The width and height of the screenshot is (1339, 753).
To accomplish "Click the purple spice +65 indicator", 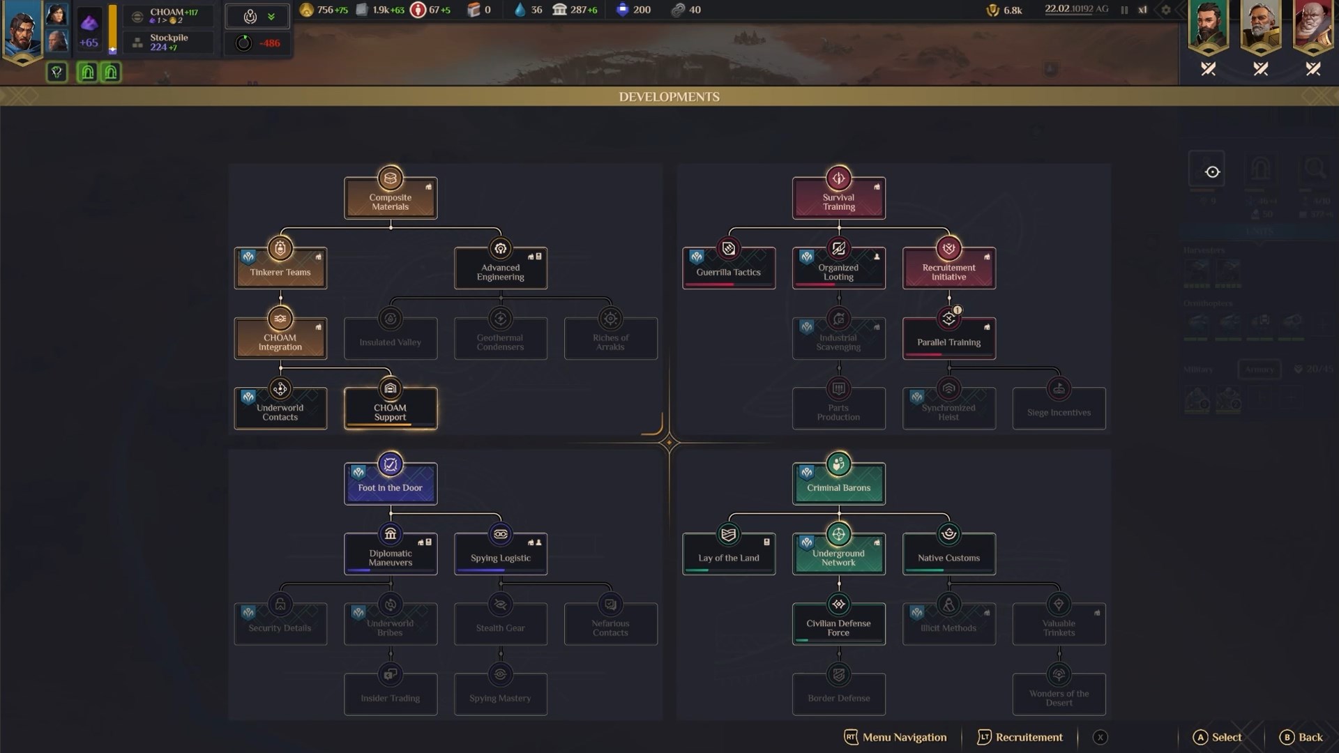I will tap(89, 31).
